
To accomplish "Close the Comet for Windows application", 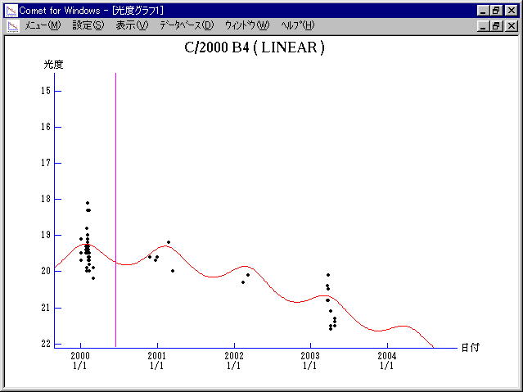I will point(511,11).
